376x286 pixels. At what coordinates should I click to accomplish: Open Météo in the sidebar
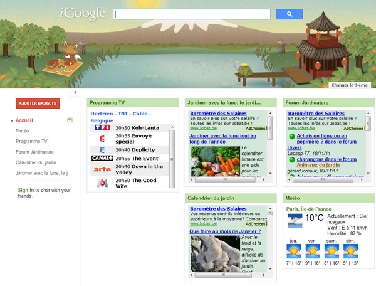pyautogui.click(x=23, y=130)
